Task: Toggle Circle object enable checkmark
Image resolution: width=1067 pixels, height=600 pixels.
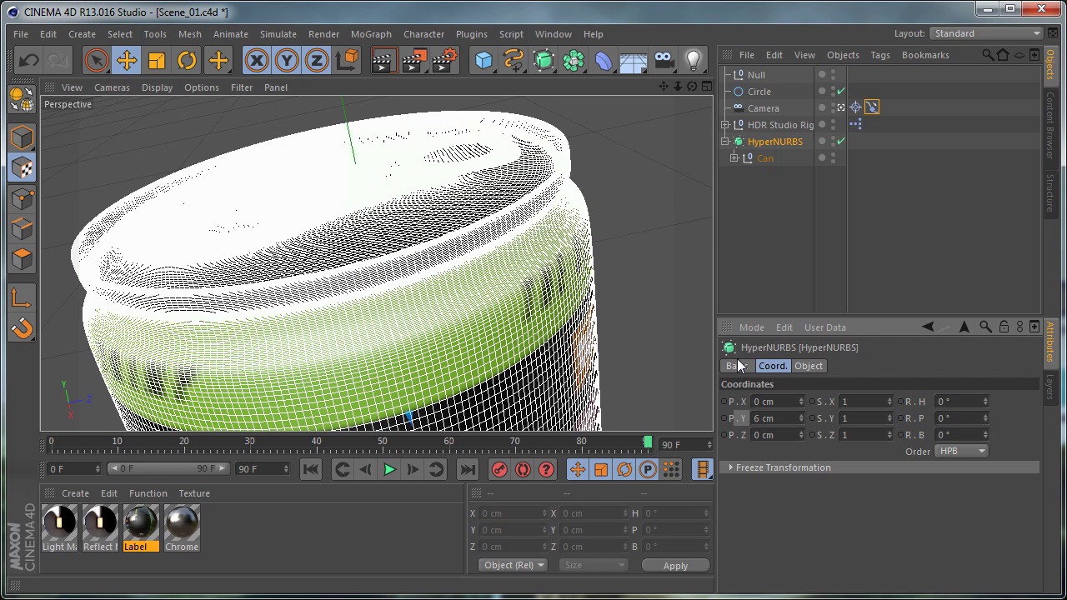Action: (841, 92)
